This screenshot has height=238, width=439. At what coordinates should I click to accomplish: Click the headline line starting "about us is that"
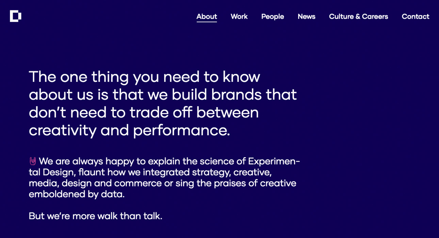pyautogui.click(x=163, y=95)
